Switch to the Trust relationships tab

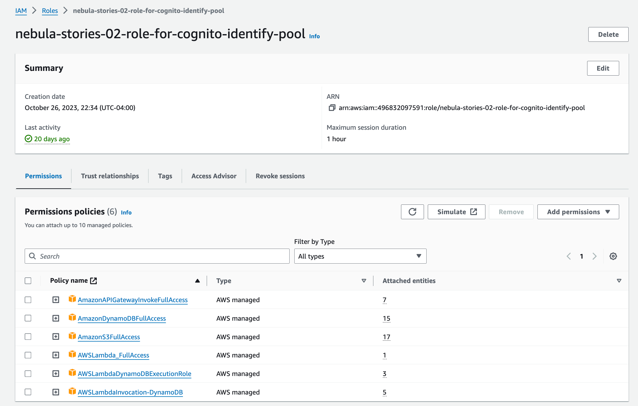[110, 176]
